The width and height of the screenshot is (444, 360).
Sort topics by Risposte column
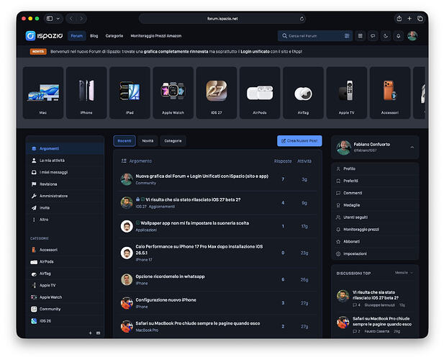coord(283,161)
